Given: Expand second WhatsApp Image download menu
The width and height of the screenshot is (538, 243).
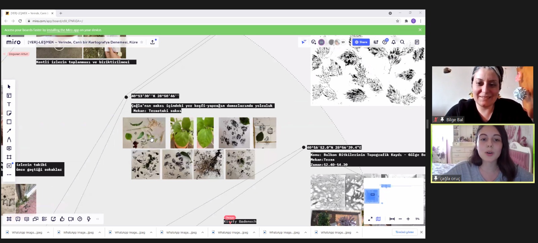Looking at the screenshot, I should click(x=100, y=232).
